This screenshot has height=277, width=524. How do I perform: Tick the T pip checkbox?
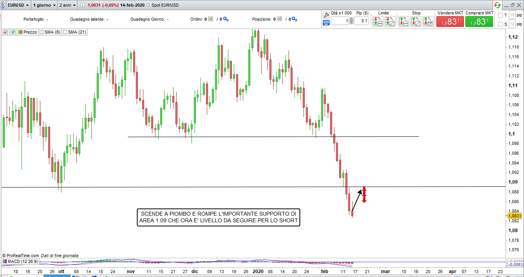pyautogui.click(x=500, y=15)
